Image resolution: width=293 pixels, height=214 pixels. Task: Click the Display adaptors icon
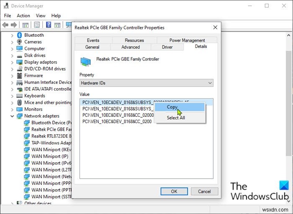pos(19,62)
